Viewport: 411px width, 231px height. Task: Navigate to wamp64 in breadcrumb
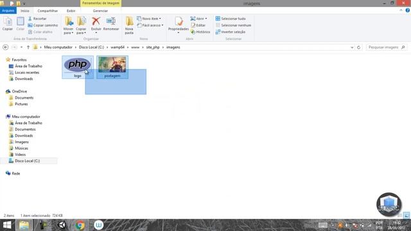click(x=118, y=47)
